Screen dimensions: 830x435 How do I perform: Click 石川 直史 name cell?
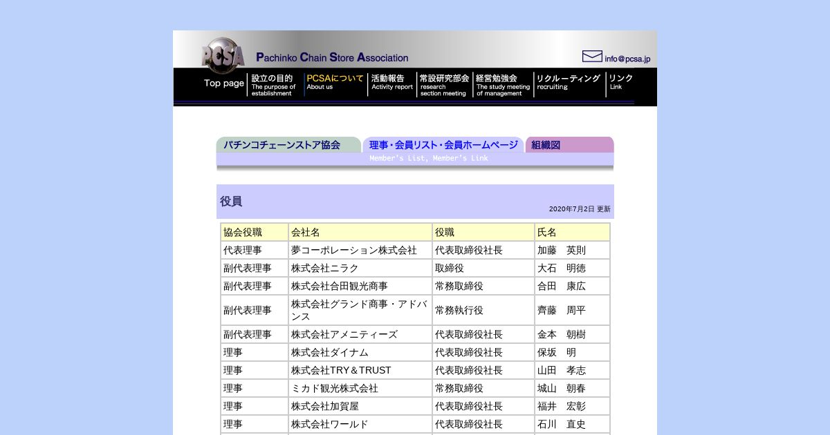click(573, 424)
